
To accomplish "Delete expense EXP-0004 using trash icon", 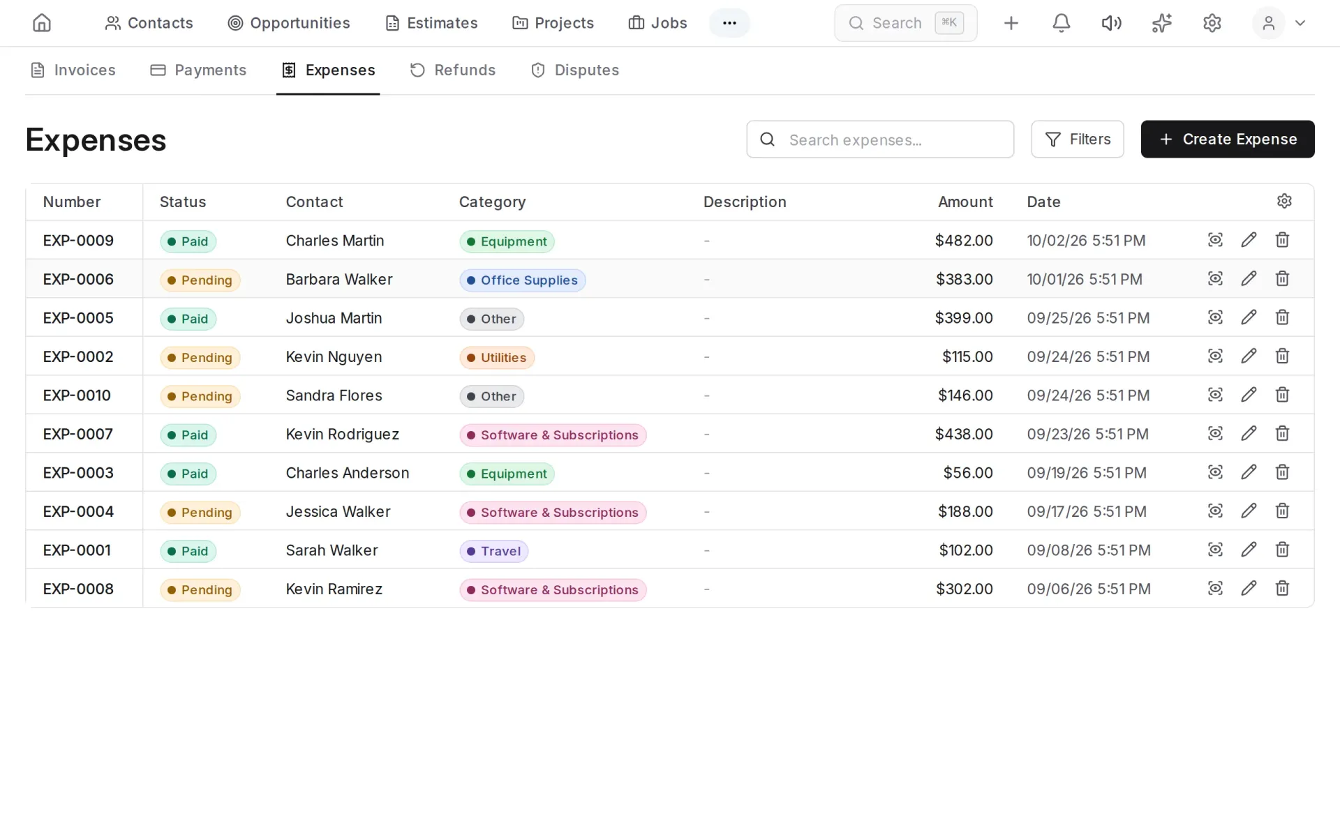I will click(1282, 511).
